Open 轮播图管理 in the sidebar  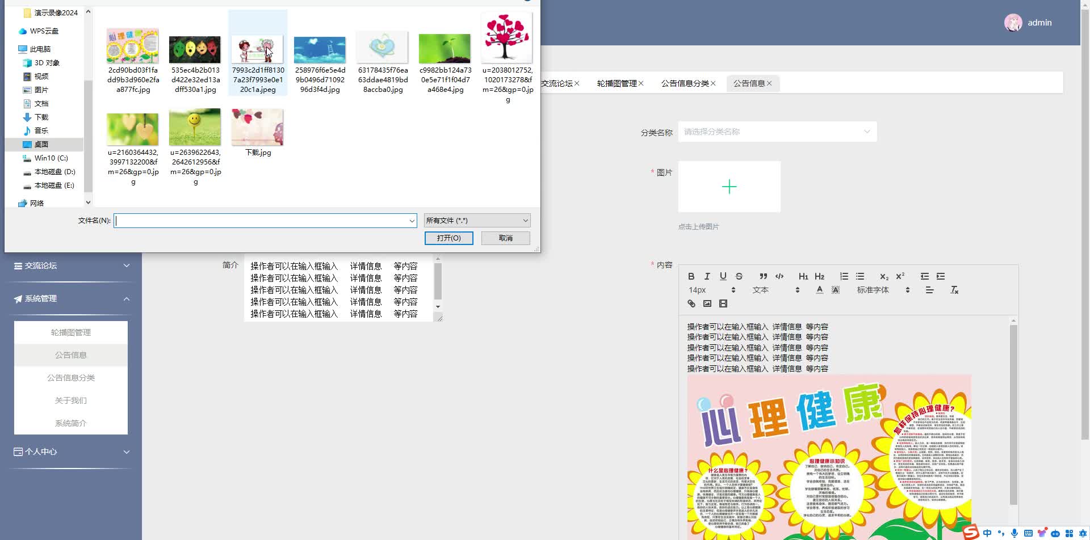[71, 332]
